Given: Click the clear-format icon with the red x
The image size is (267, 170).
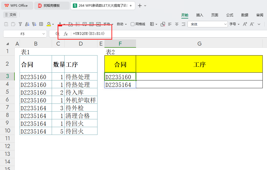Looking at the screenshot, I should coord(163,24).
